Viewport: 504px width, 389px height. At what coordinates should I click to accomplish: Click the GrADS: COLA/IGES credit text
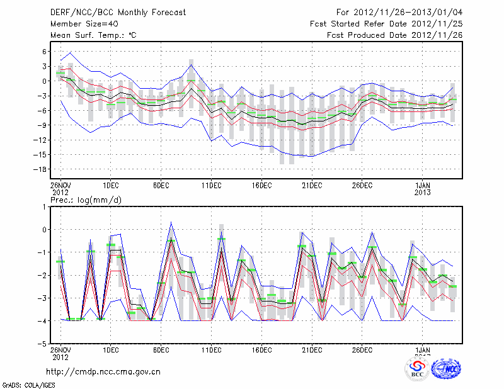click(28, 384)
